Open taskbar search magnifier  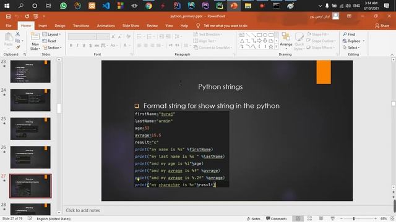[21, 6]
